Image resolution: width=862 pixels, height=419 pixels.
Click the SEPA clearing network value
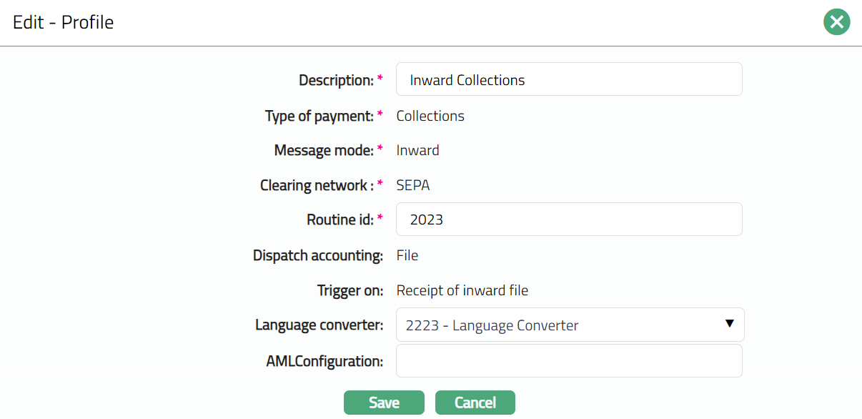tap(413, 185)
